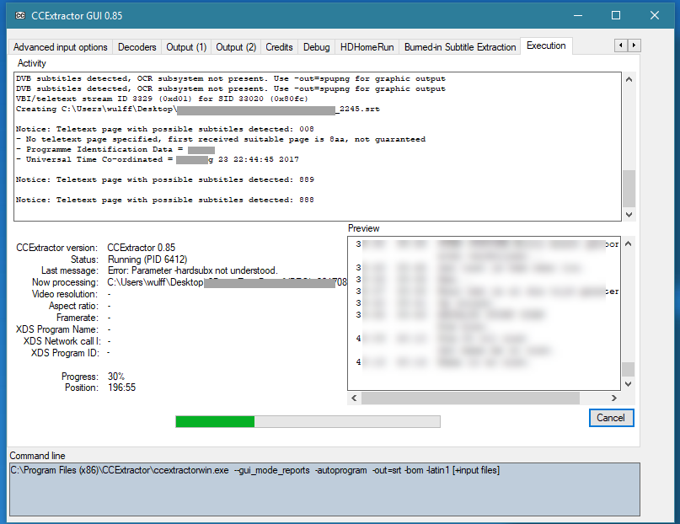Switch to the Decoders tab

tap(137, 47)
